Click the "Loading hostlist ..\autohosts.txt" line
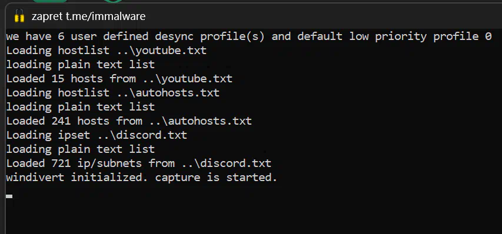The width and height of the screenshot is (502, 234). 112,93
